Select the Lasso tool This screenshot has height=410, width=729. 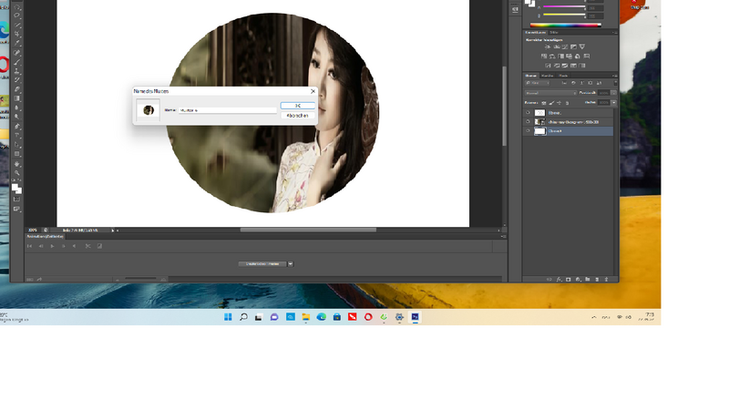(x=17, y=15)
